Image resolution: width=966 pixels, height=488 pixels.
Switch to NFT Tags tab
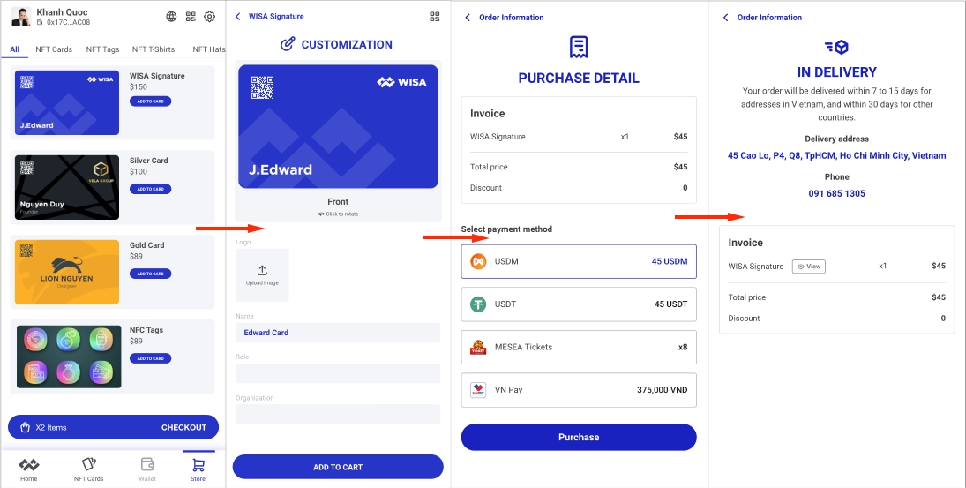[102, 49]
